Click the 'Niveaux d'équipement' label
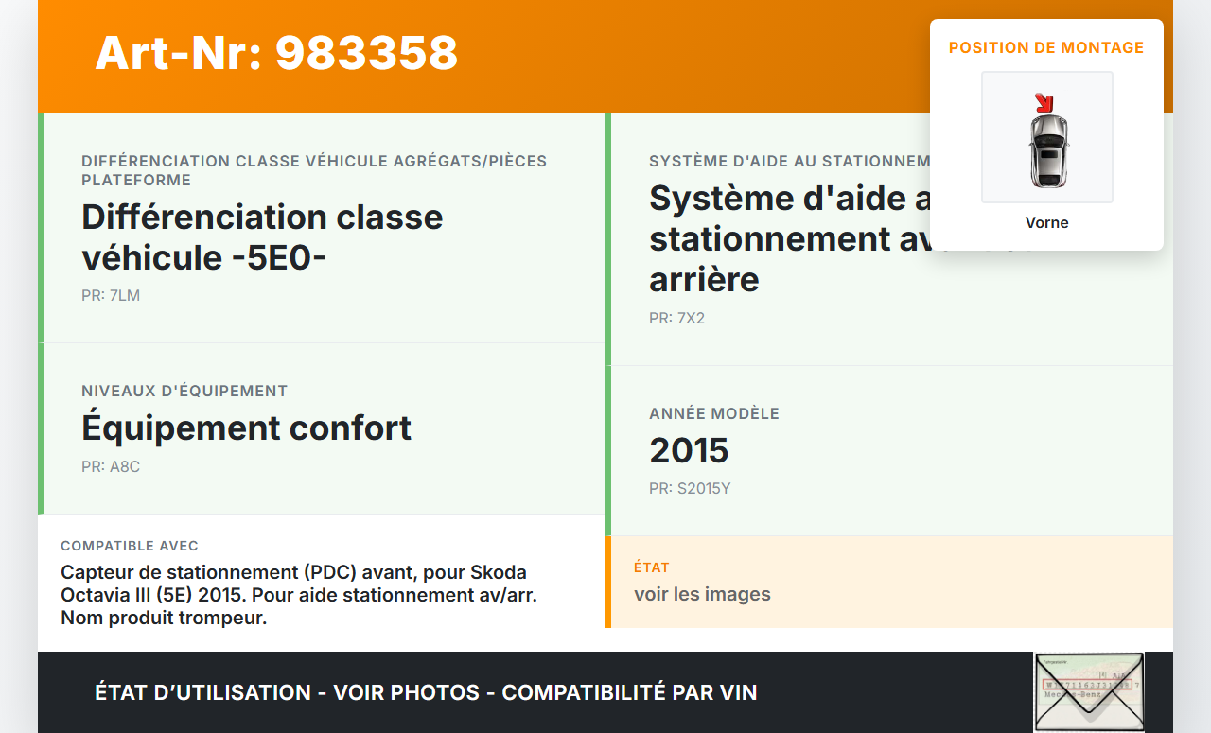This screenshot has width=1211, height=733. pyautogui.click(x=184, y=391)
